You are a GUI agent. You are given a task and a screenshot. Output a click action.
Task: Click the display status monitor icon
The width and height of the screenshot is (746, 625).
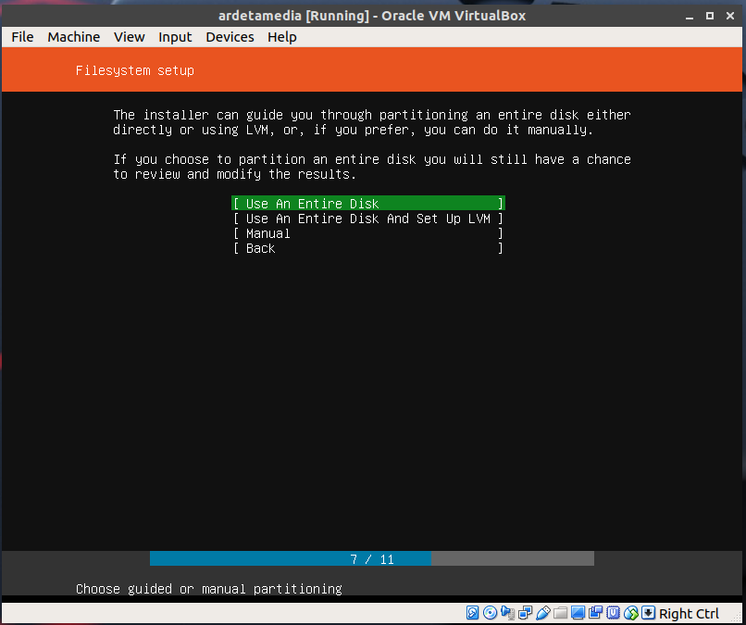click(578, 613)
